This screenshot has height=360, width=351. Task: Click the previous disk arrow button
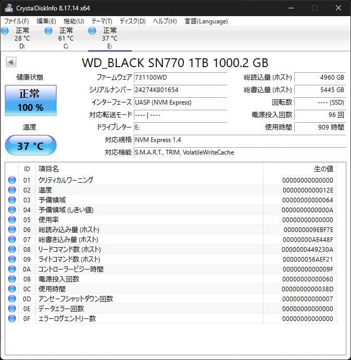pyautogui.click(x=11, y=62)
